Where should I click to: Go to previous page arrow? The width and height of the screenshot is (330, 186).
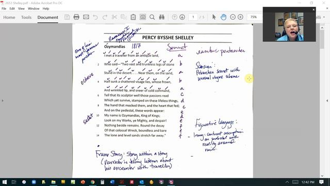point(174,17)
